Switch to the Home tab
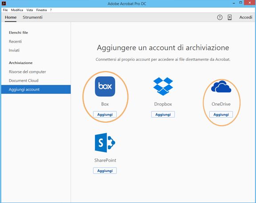The image size is (256, 203). [11, 17]
